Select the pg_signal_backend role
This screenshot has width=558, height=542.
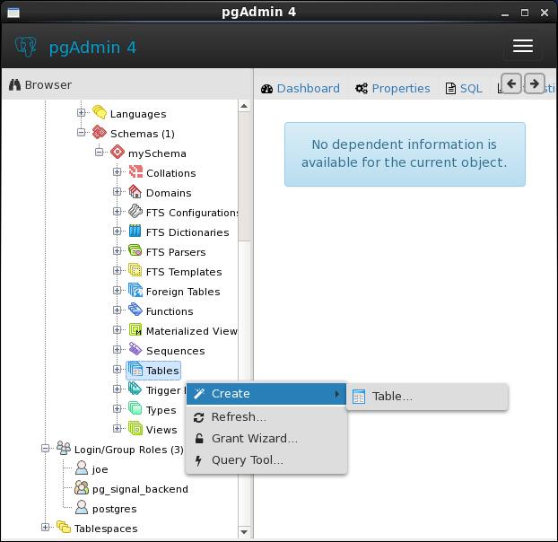pos(140,489)
